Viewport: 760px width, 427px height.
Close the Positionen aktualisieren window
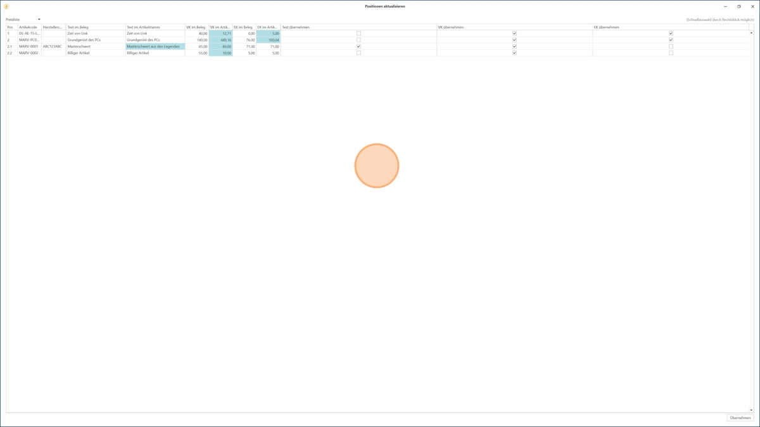[x=752, y=6]
